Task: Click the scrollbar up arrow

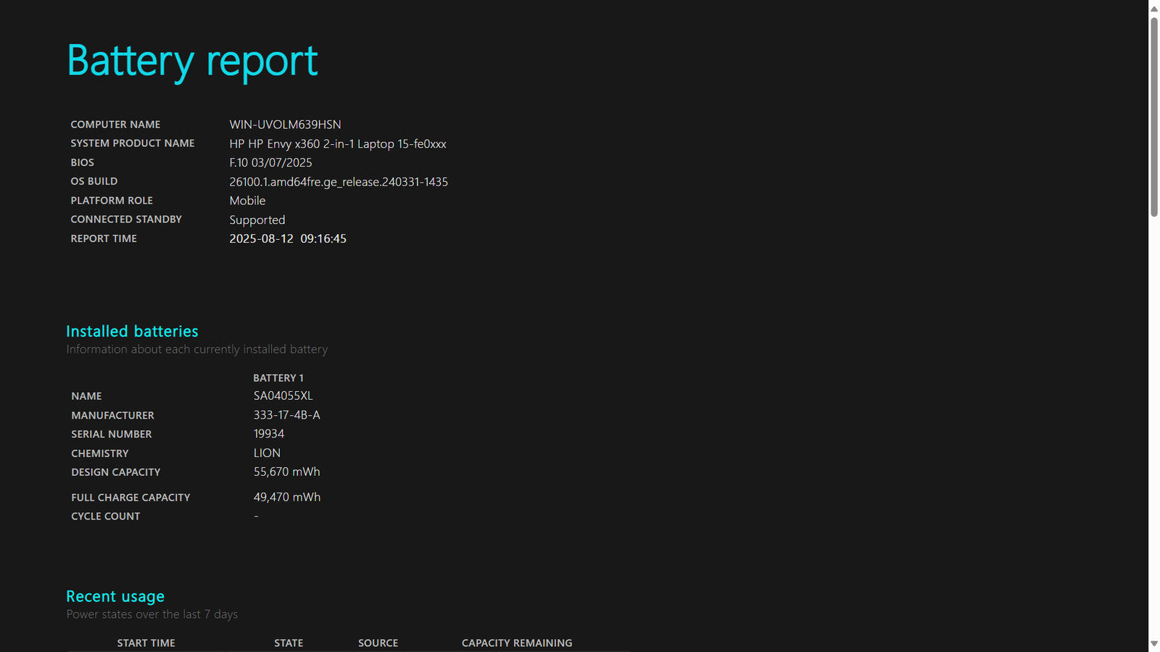Action: click(1153, 9)
